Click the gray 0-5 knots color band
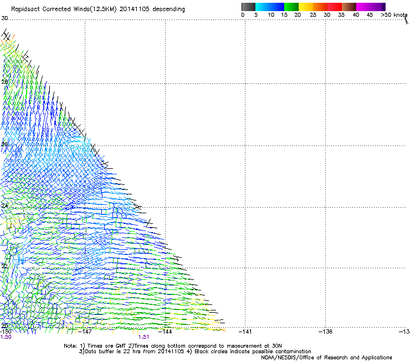This screenshot has height=361, width=410. tap(248, 7)
